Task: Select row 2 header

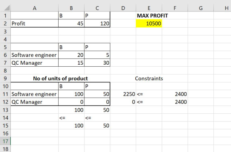Action: coord(5,23)
